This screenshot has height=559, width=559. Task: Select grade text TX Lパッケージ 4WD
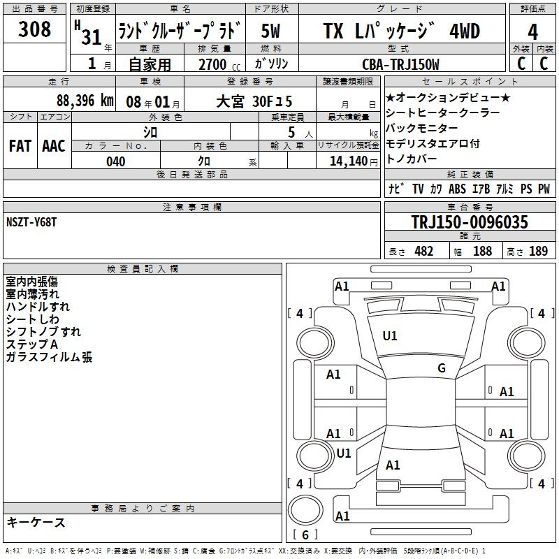pyautogui.click(x=402, y=31)
